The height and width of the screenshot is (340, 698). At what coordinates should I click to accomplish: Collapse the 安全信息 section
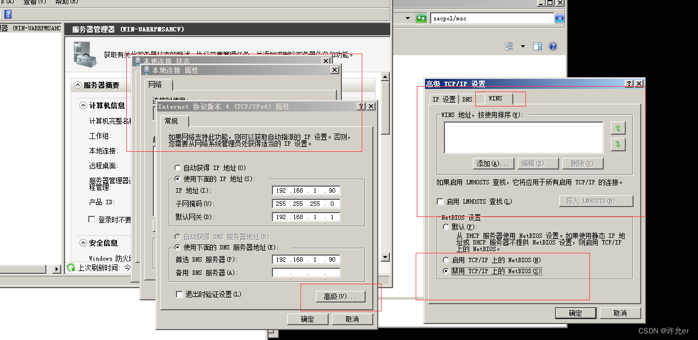coord(83,243)
